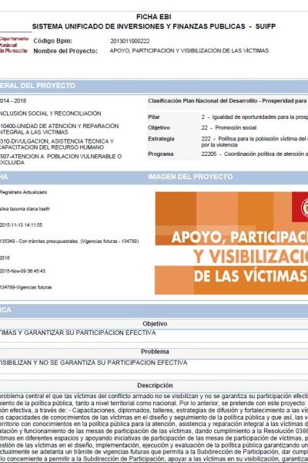Select the Objetivo row 22 Promoción social
The width and height of the screenshot is (308, 463).
tap(228, 127)
